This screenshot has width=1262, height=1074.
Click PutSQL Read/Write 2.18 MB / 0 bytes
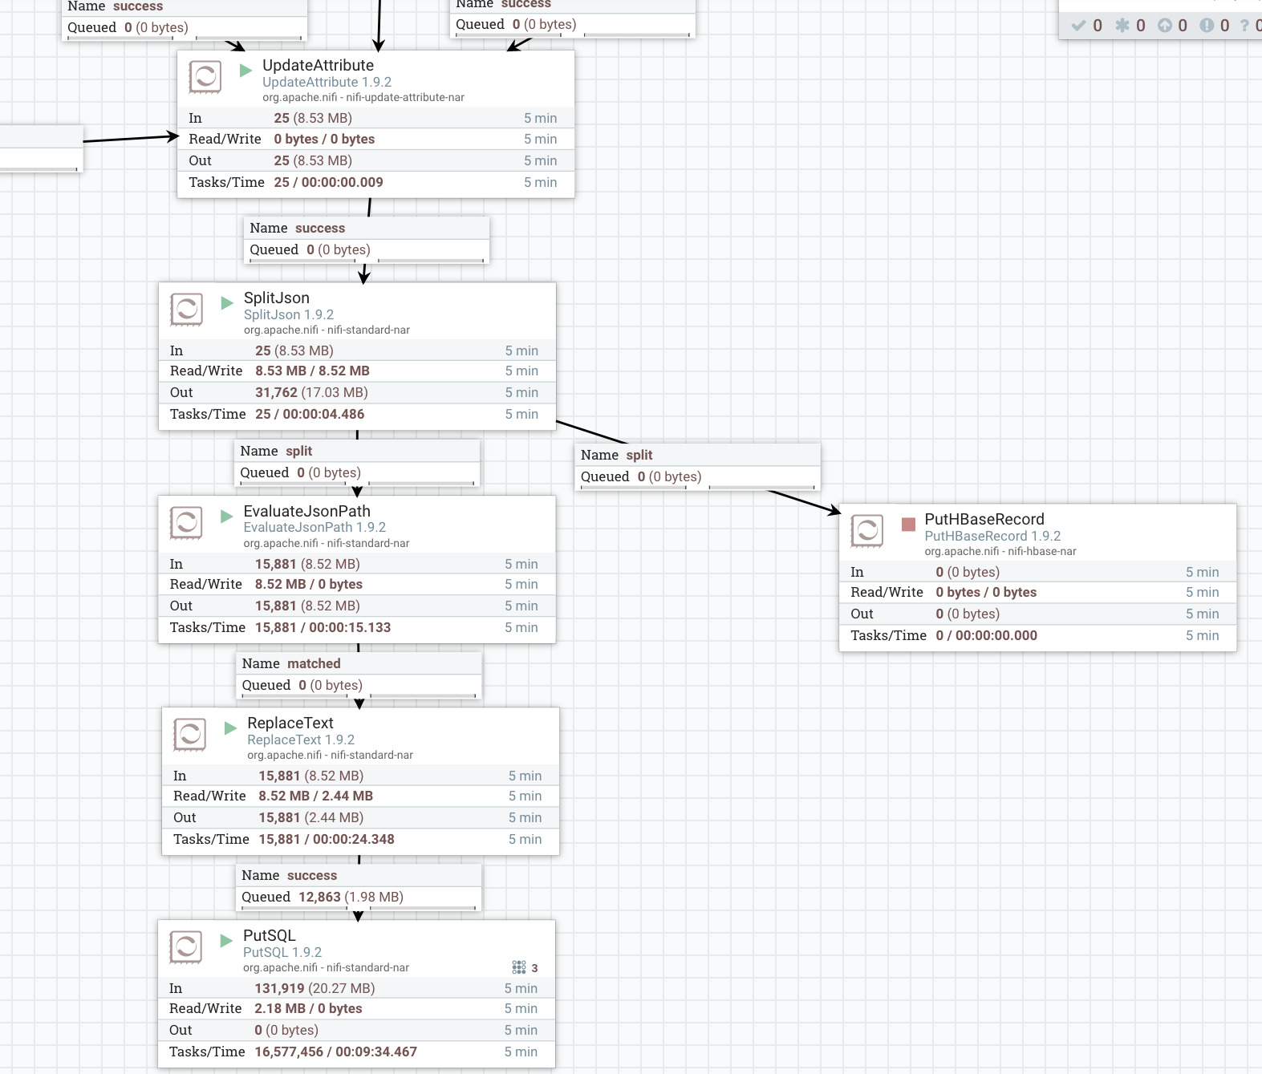308,1008
